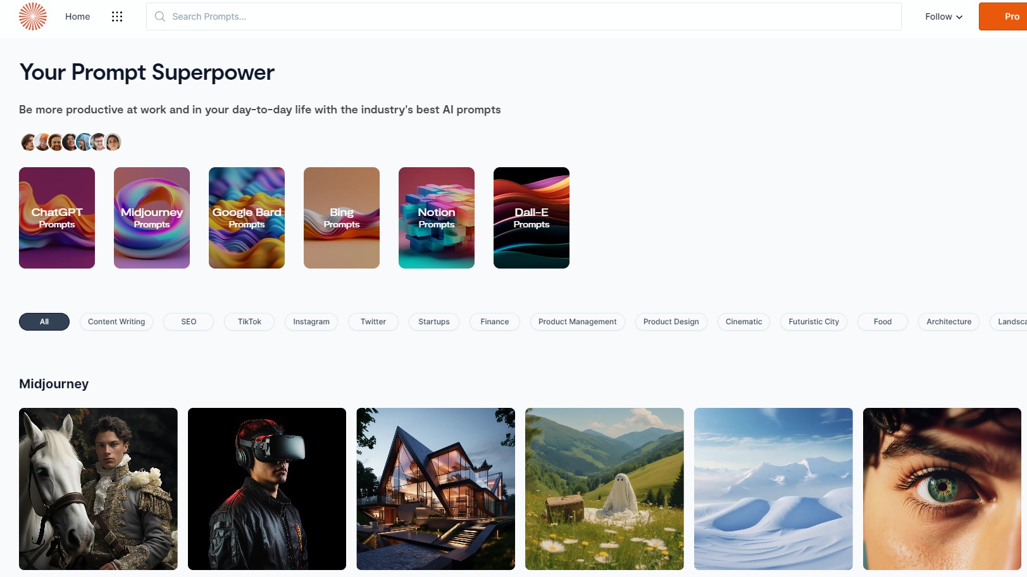The height and width of the screenshot is (577, 1027).
Task: Open the Dall-E Prompts card
Action: [x=532, y=218]
